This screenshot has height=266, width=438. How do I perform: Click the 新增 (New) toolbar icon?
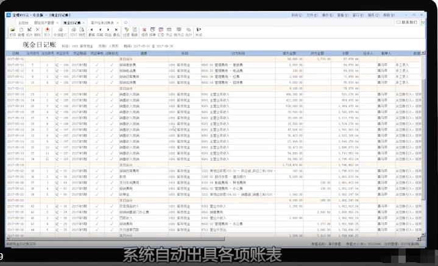click(22, 32)
